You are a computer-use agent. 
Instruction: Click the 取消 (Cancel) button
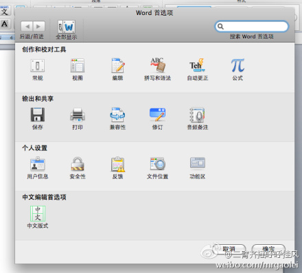point(229,249)
